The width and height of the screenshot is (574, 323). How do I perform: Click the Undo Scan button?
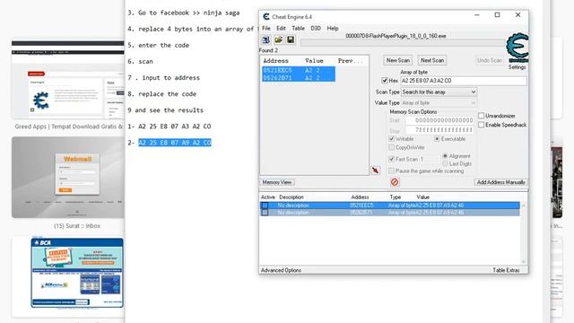point(490,60)
